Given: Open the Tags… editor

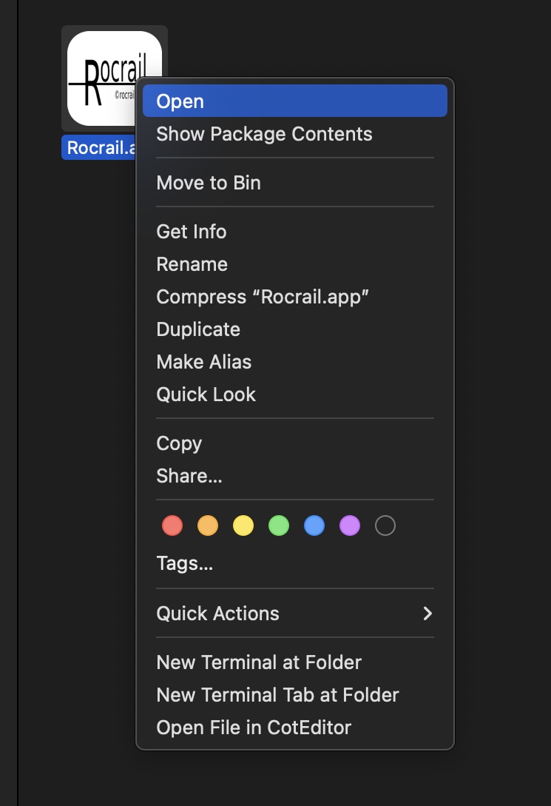Looking at the screenshot, I should coord(185,564).
